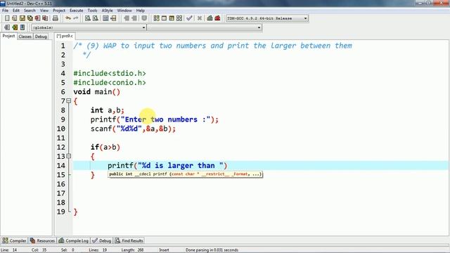Screen dimensions: 450x253
Task: Switch to the Project sidebar tab
Action: 8,36
